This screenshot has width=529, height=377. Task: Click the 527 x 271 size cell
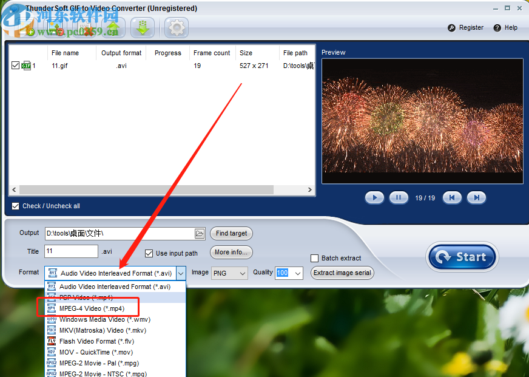[254, 66]
